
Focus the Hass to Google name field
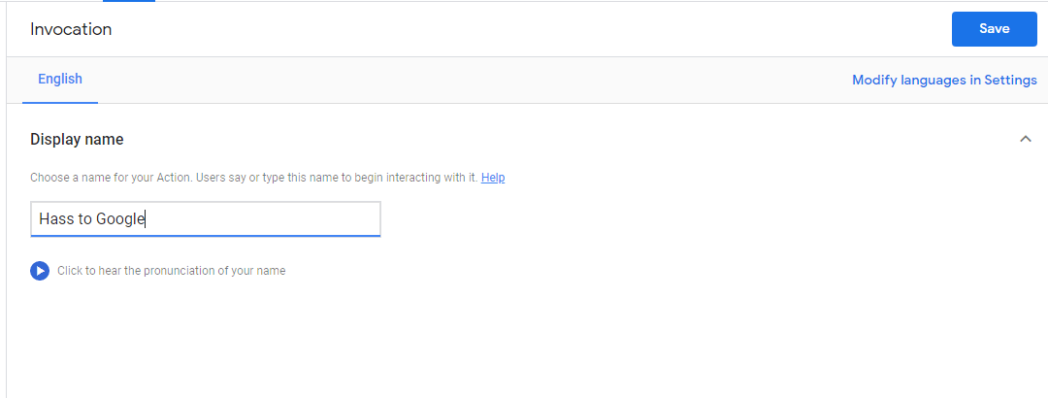[205, 219]
